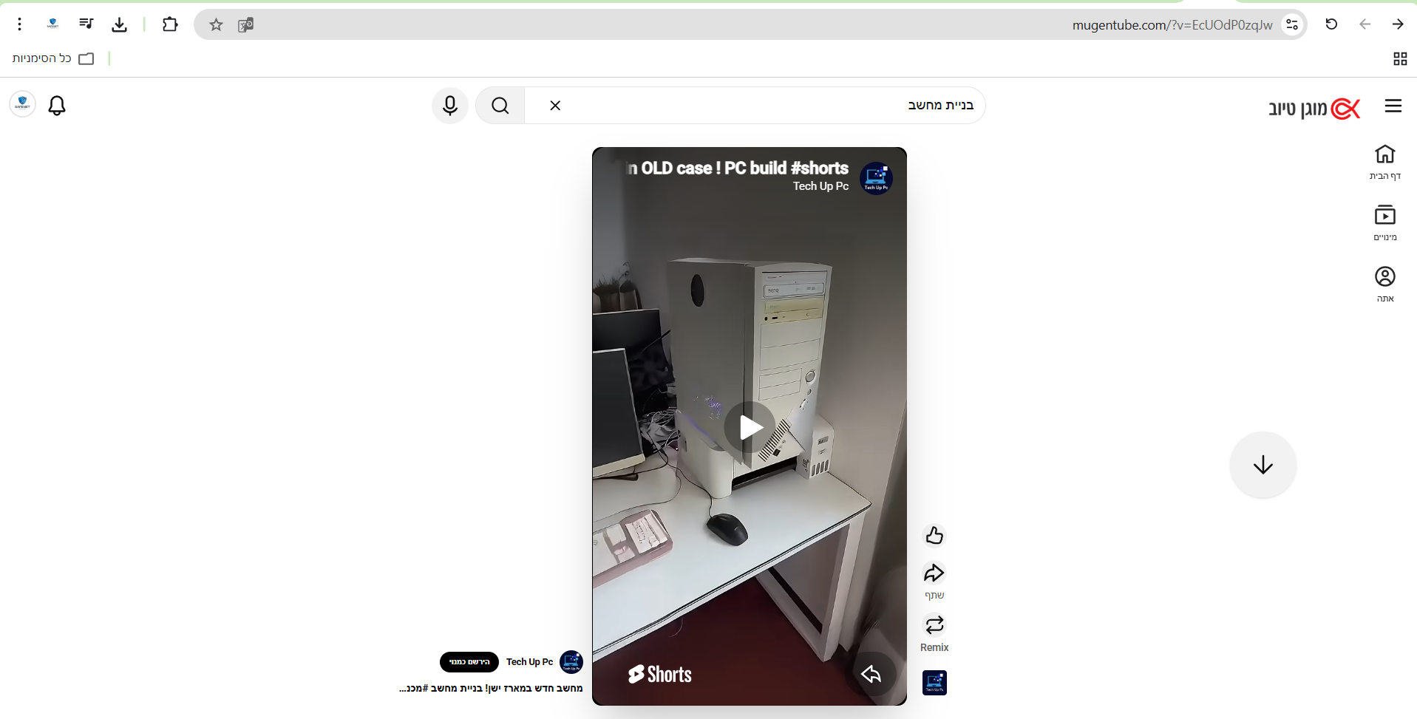This screenshot has width=1417, height=719.
Task: Open the You section in sidebar
Action: click(1384, 284)
